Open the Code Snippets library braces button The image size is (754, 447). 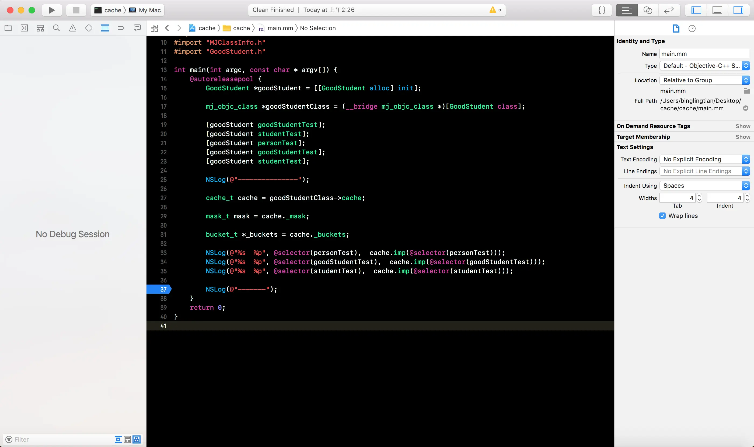(x=602, y=10)
